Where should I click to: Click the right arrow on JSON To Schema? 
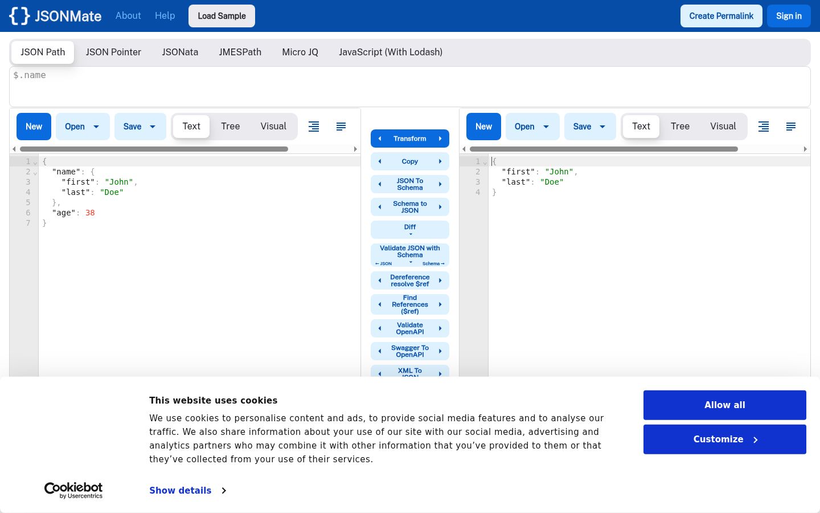coord(440,184)
